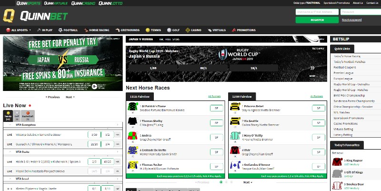The image size is (381, 191).
Task: Click Andrea red-green jockey silk
Action: [133, 136]
